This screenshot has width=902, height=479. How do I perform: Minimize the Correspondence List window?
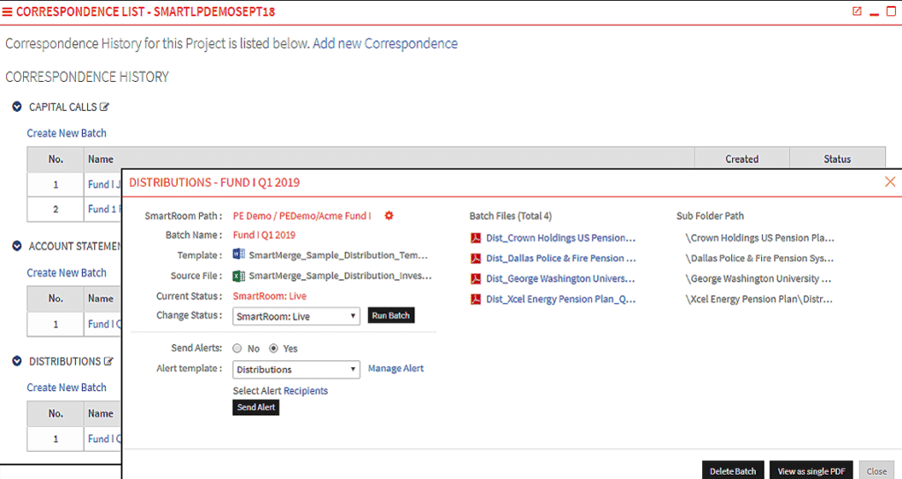(875, 12)
